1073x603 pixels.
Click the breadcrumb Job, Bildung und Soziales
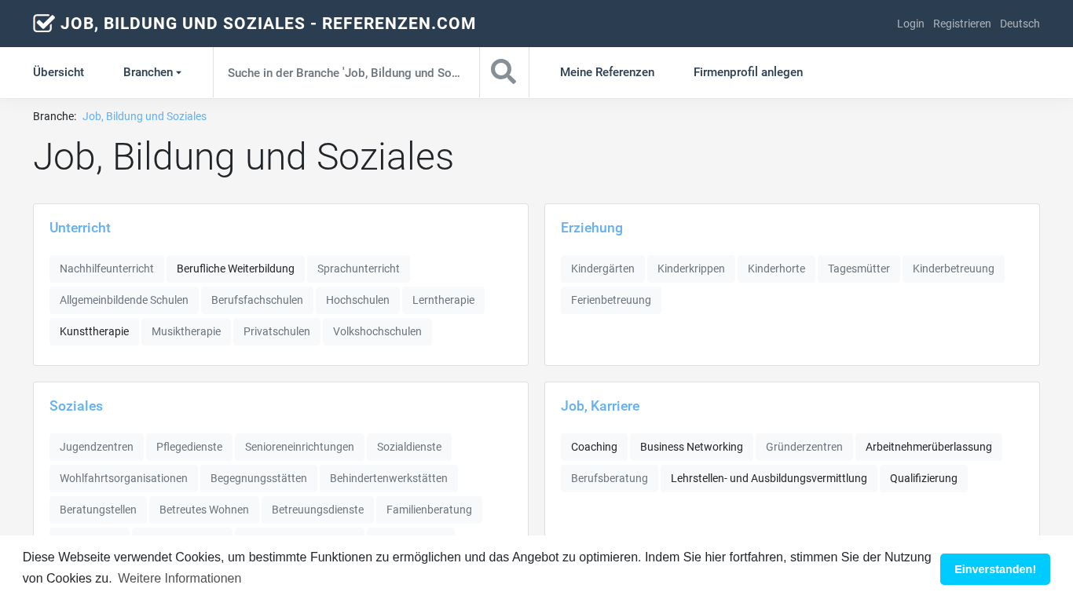[x=145, y=116]
